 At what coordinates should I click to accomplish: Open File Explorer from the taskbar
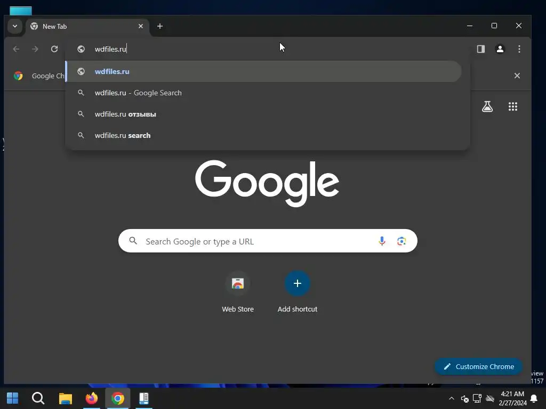(x=65, y=398)
